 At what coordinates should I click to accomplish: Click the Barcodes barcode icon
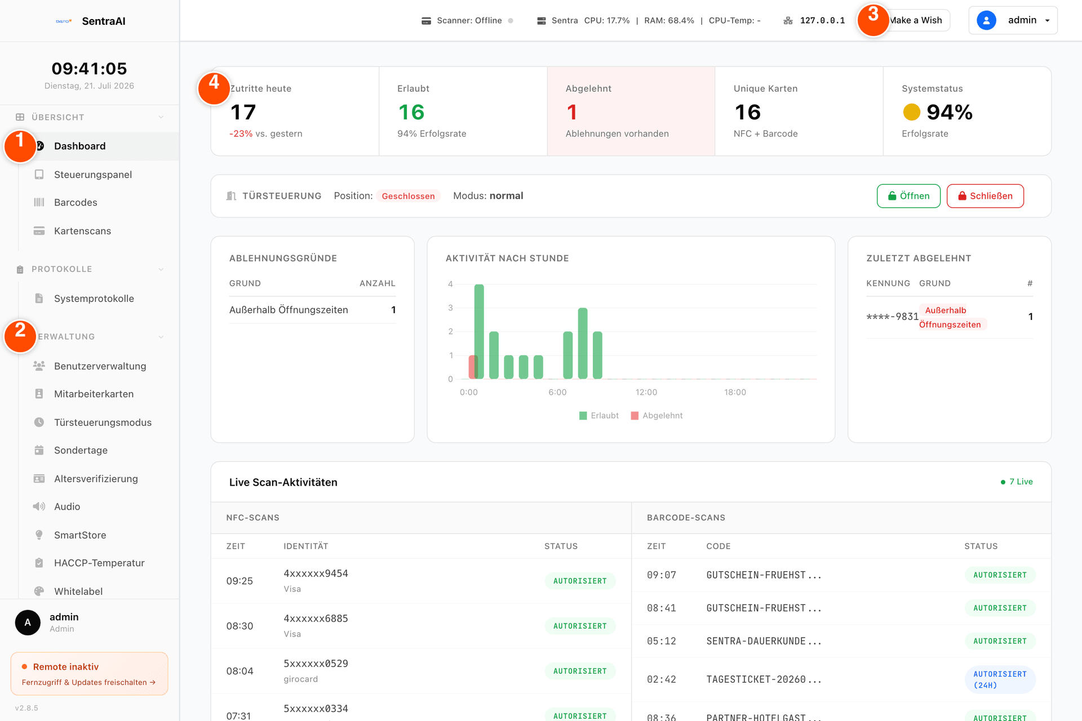pyautogui.click(x=39, y=202)
